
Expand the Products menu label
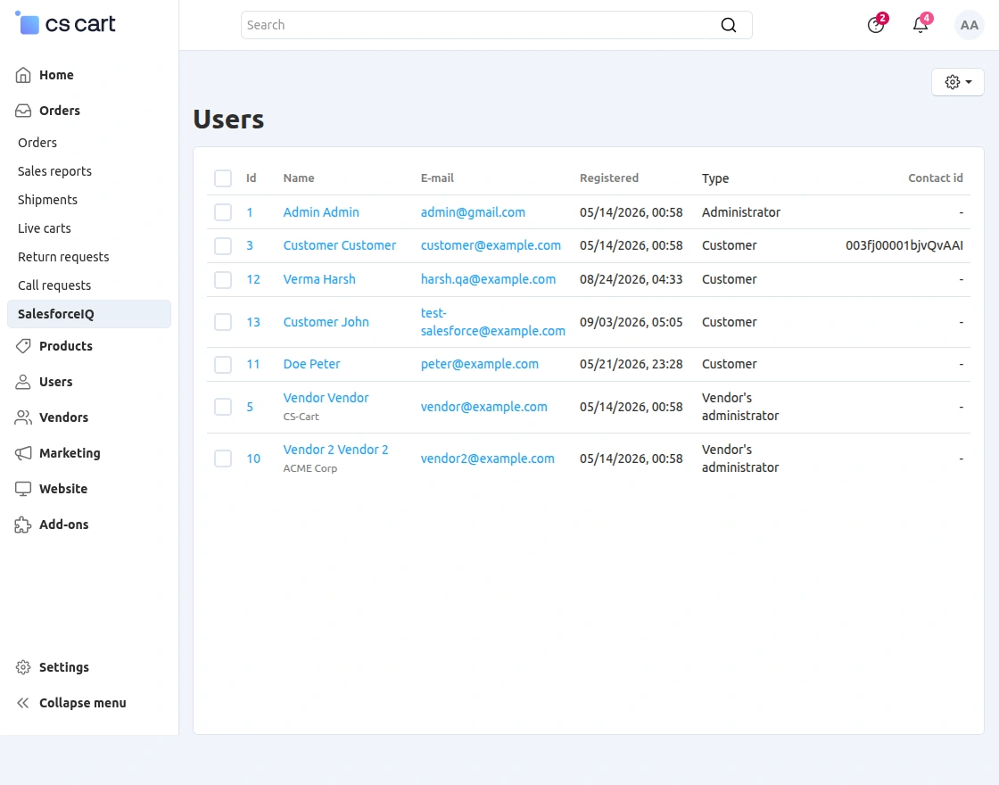[x=66, y=346]
